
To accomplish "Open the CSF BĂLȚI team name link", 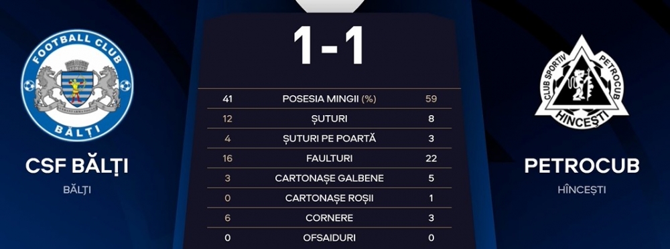I will (77, 166).
